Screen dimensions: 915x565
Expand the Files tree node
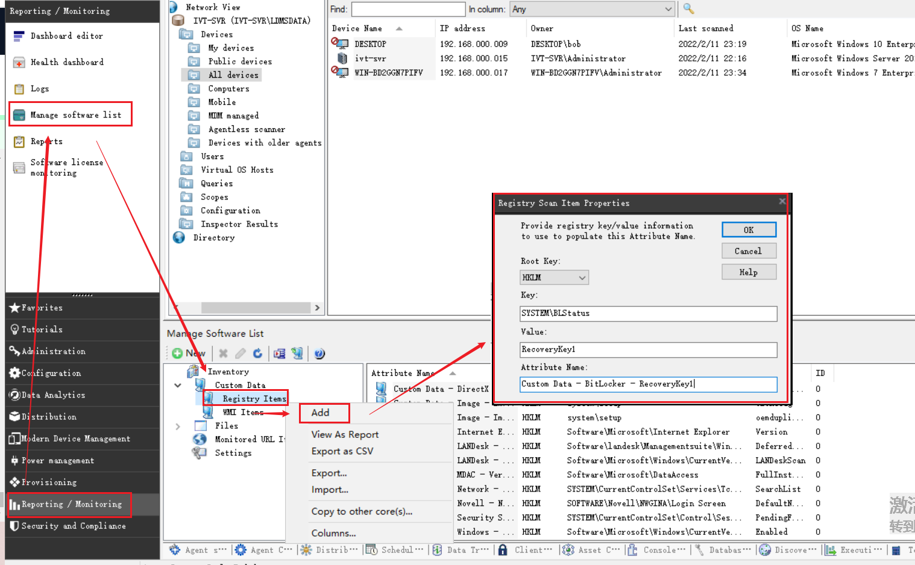point(178,426)
